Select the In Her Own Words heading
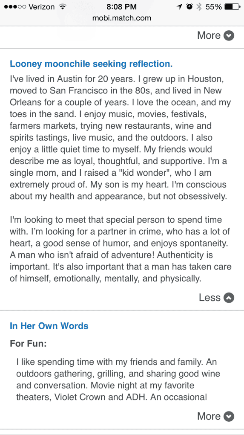The width and height of the screenshot is (244, 435). point(49,326)
